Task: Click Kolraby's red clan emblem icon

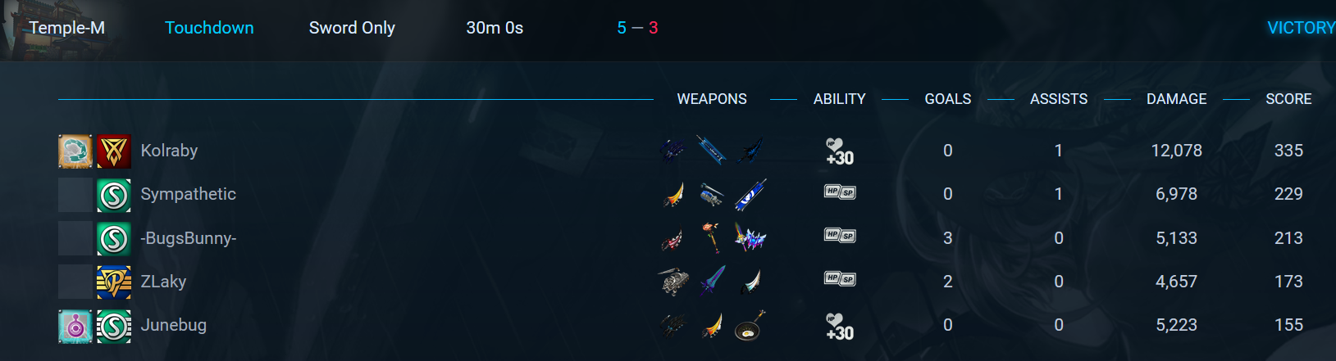Action: pos(114,151)
